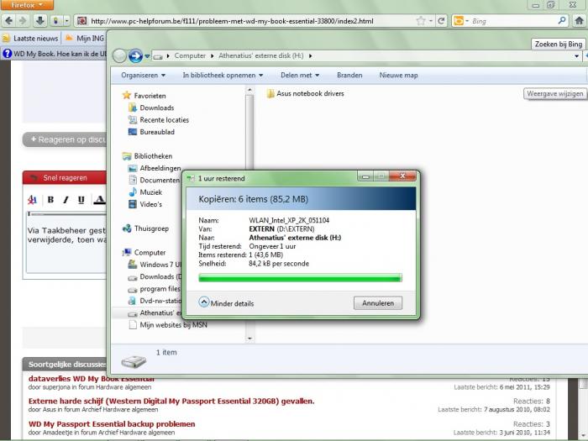The height and width of the screenshot is (441, 588).
Task: Click in the Bing search field
Action: point(512,21)
